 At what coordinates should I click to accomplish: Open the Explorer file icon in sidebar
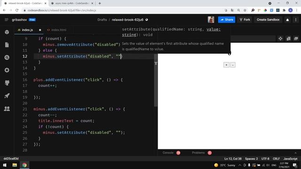click(x=7, y=45)
